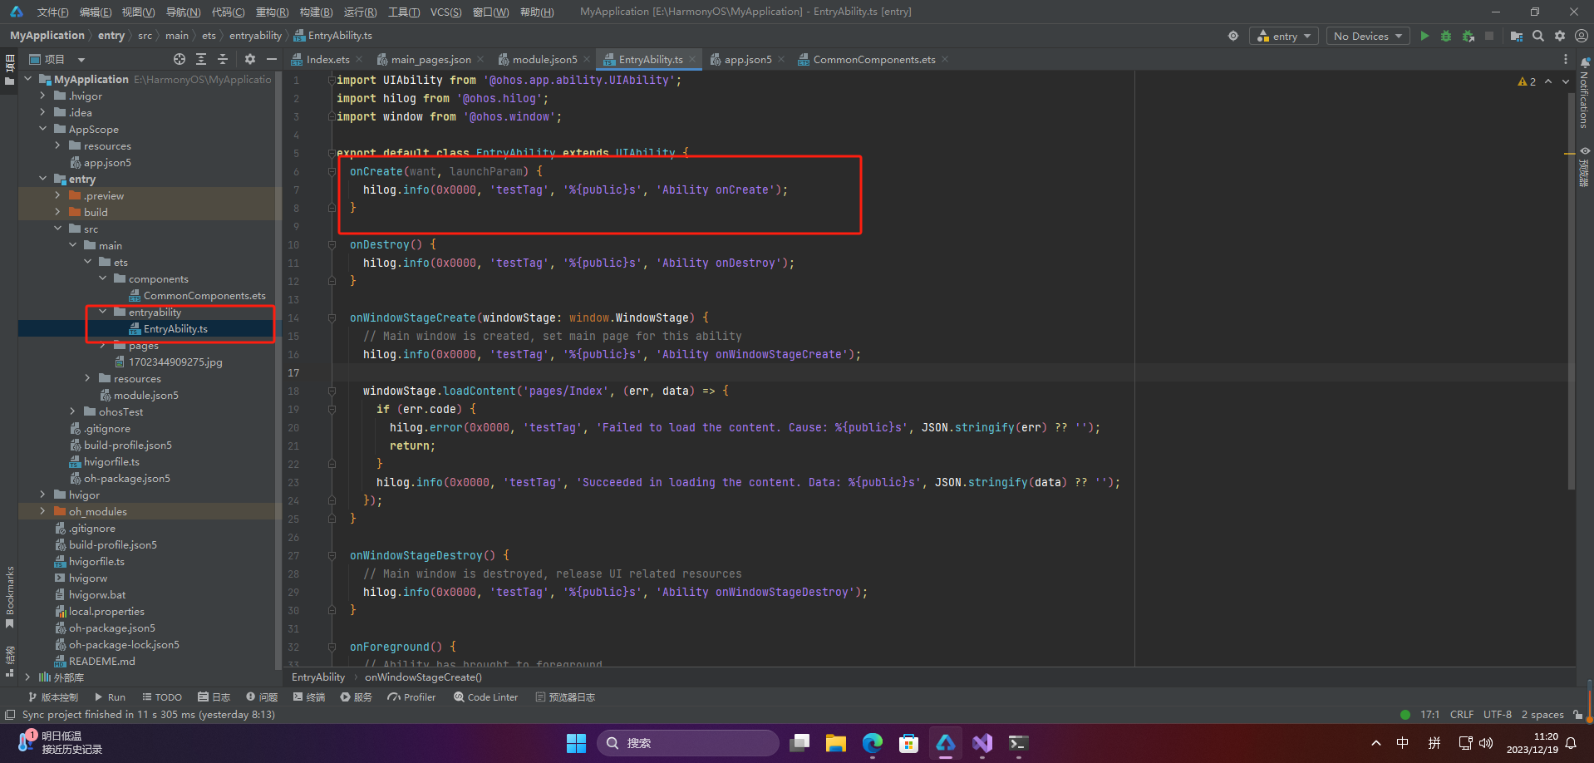This screenshot has width=1594, height=763.
Task: Open the 预览器日志 previewer log window
Action: [x=565, y=697]
